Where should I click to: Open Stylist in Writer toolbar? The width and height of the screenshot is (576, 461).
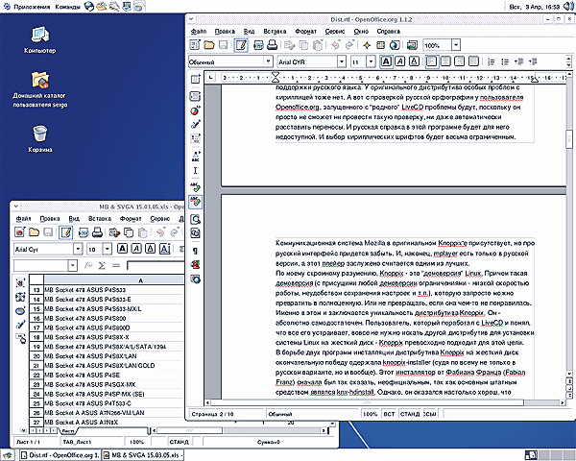coord(380,45)
